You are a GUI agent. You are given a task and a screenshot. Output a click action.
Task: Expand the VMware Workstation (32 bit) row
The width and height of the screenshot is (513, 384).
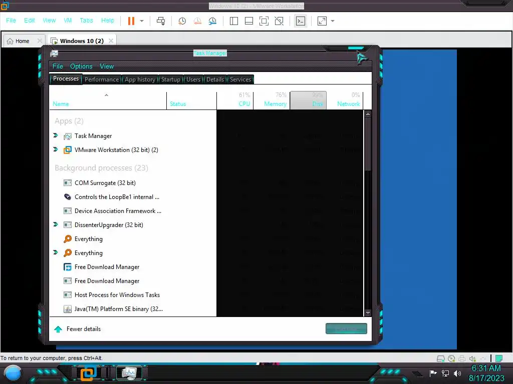point(56,149)
